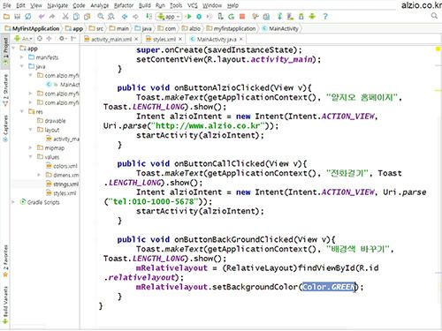
Task: Toggle the Project tool window side tab
Action: click(x=5, y=50)
